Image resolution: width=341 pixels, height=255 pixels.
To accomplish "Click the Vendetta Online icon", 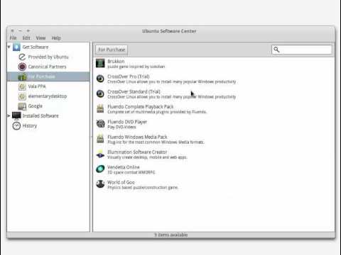I will pos(100,169).
